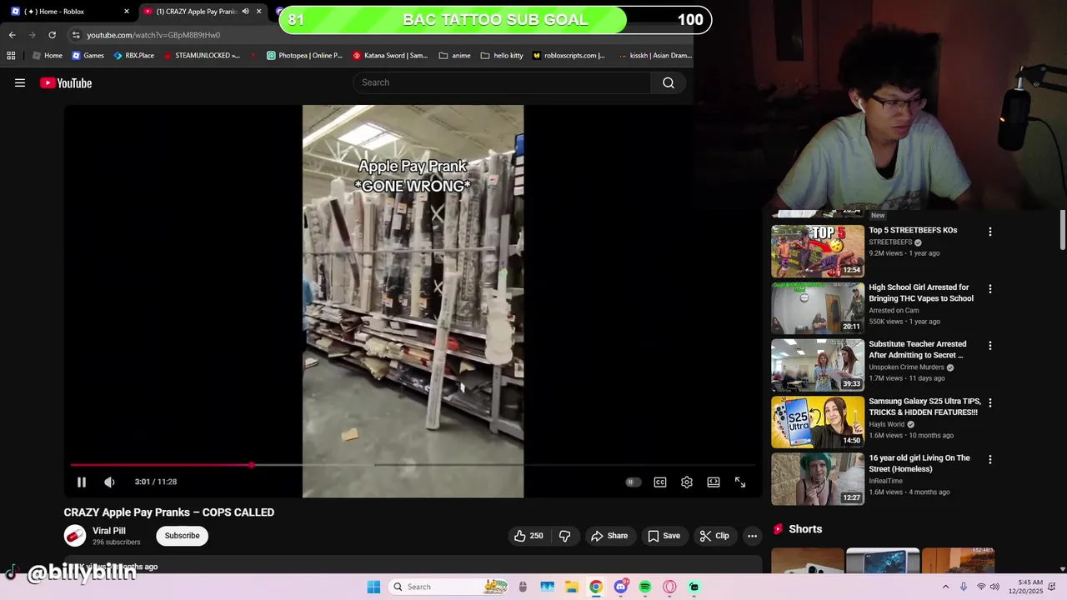Expand the anime bookmarks folder

click(x=455, y=56)
